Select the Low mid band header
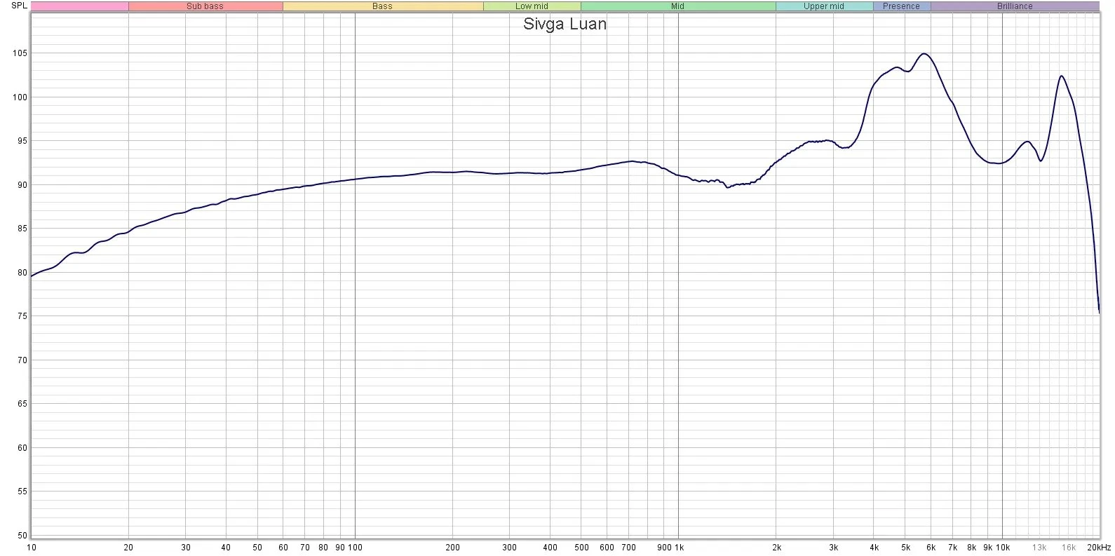1115x556 pixels. [532, 6]
